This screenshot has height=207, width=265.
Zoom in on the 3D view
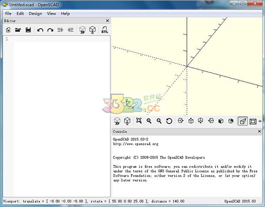coord(149,121)
